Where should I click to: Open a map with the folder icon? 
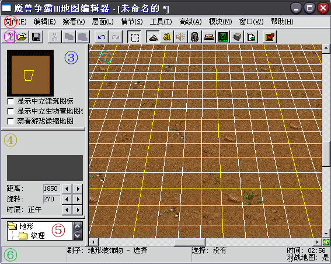22,37
